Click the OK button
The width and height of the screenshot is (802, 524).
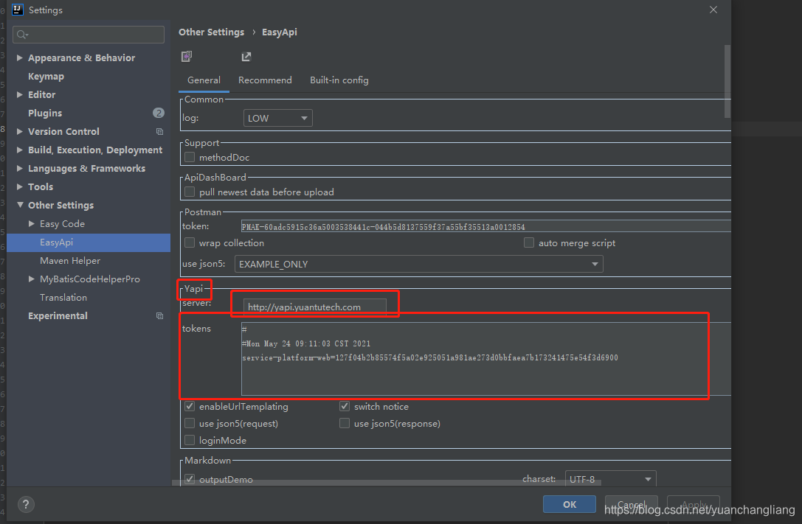[x=570, y=505]
